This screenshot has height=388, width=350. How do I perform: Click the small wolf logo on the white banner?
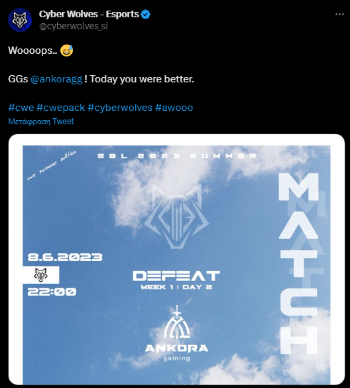40,274
